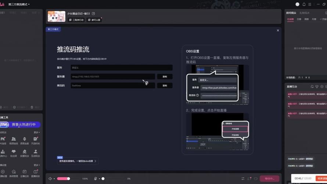Click the notification bell icon
The height and width of the screenshot is (184, 327).
point(304,4)
